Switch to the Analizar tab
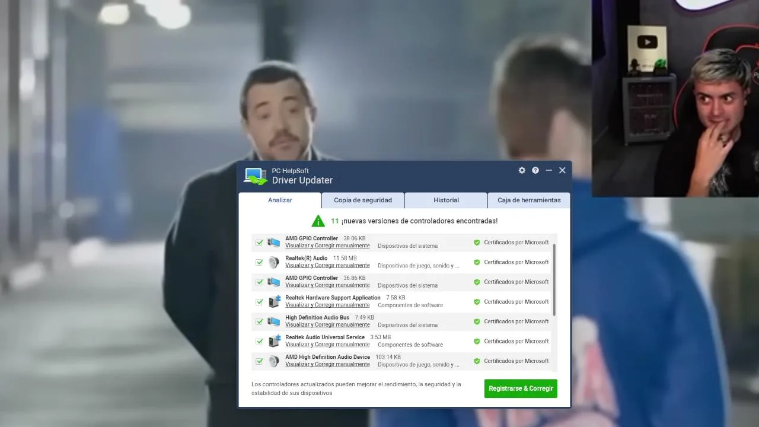The width and height of the screenshot is (759, 427). (280, 200)
